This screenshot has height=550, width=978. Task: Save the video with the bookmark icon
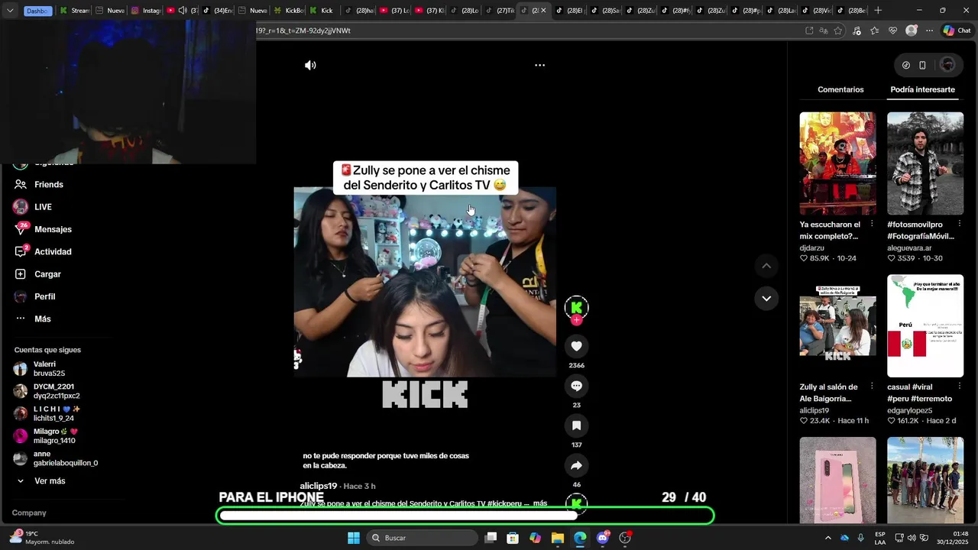coord(577,425)
